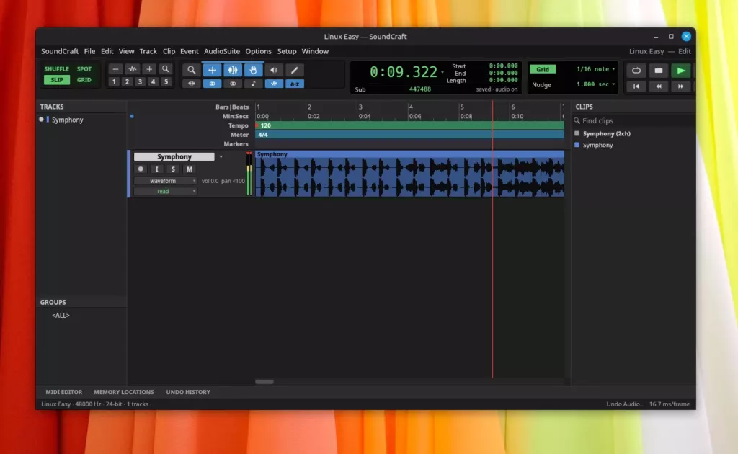Image resolution: width=738 pixels, height=454 pixels.
Task: Click the green Play button
Action: (680, 71)
